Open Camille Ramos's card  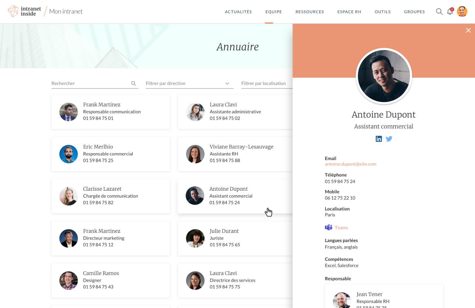[x=111, y=280]
